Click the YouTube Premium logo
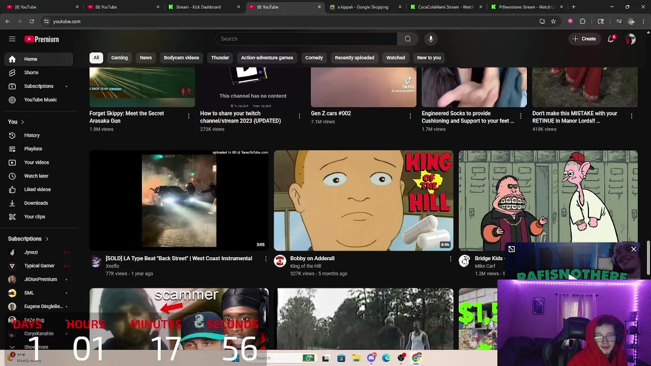 pyautogui.click(x=42, y=39)
